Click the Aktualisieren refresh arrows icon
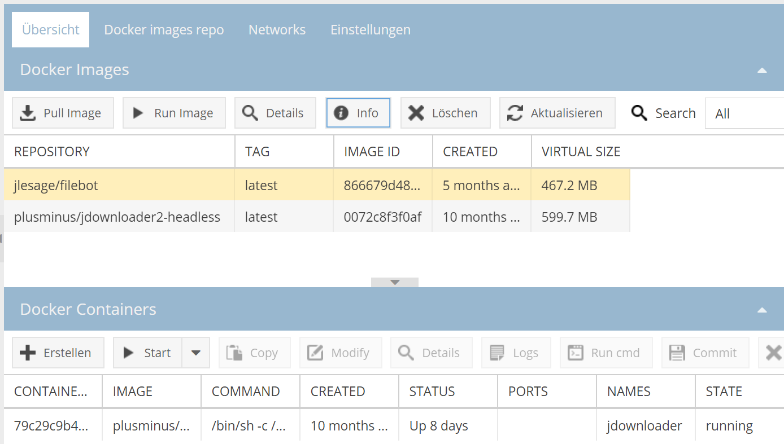Viewport: 784px width, 444px height. pyautogui.click(x=515, y=113)
